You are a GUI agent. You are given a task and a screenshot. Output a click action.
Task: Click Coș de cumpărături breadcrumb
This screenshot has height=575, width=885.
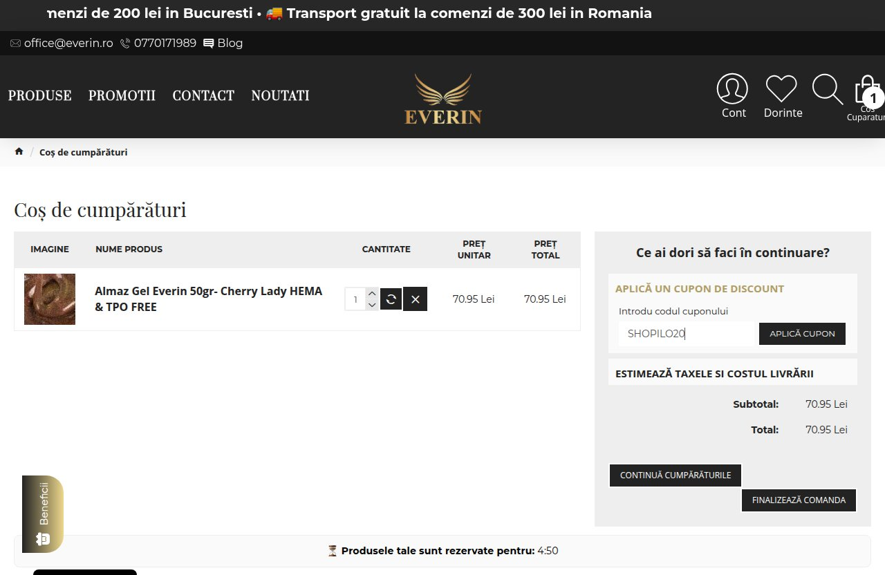pos(84,152)
